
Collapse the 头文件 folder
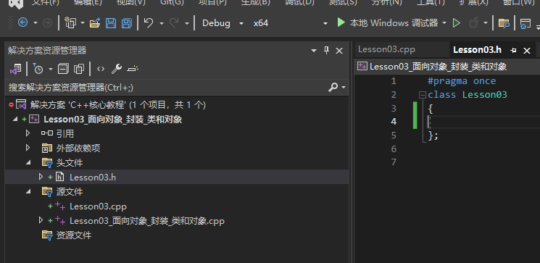pos(28,162)
